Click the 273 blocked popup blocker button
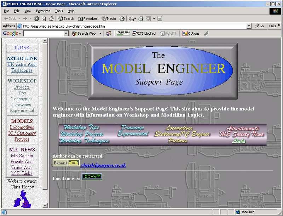283x216 pixels. tap(144, 33)
